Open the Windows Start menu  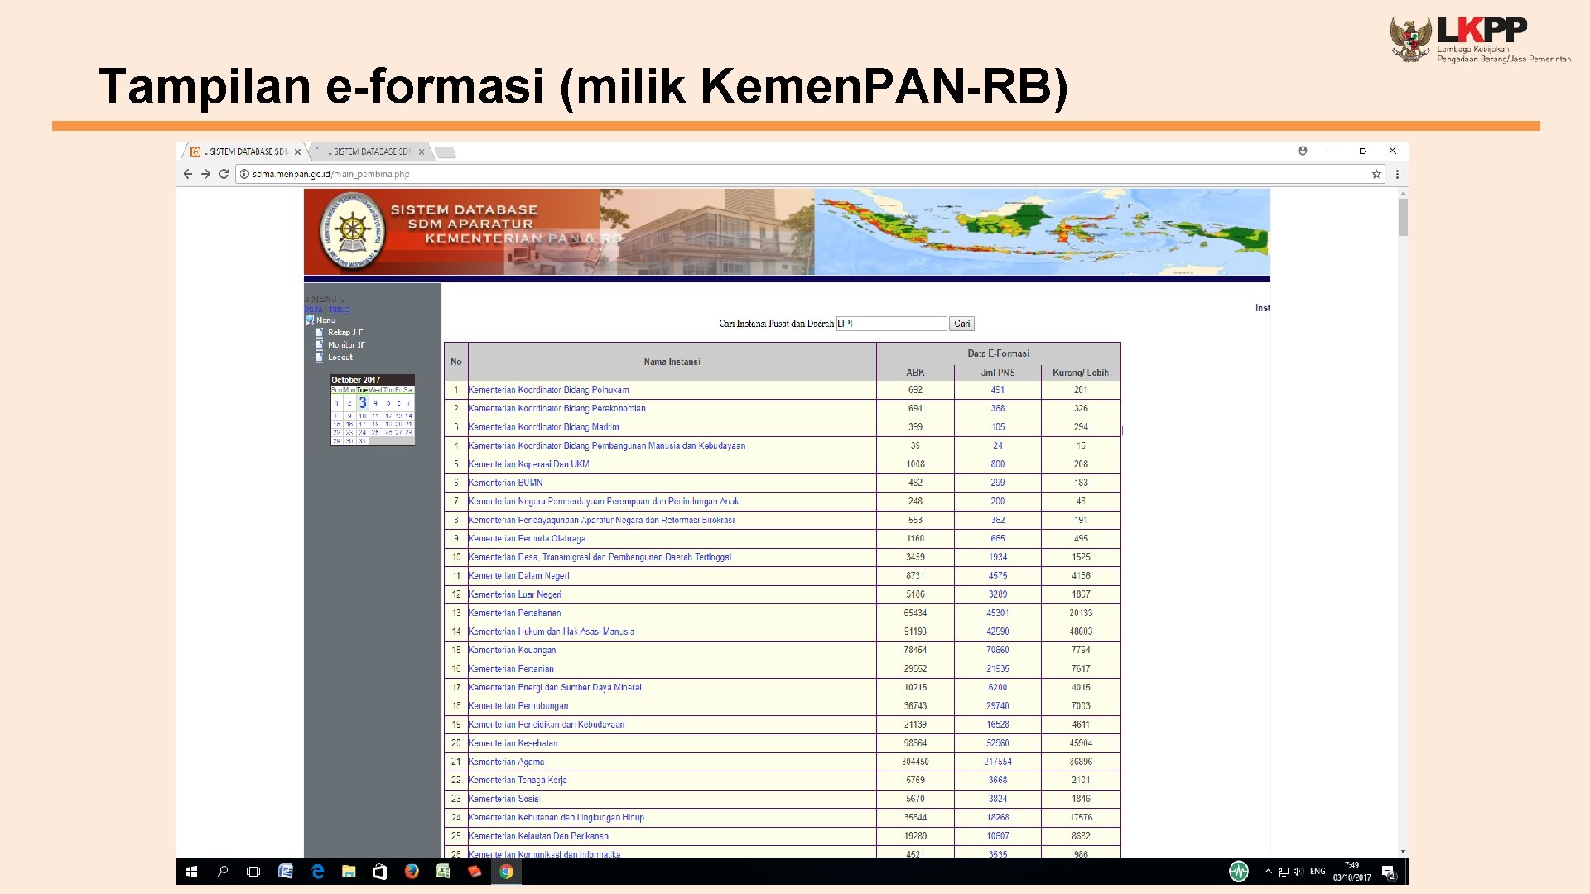pos(191,871)
